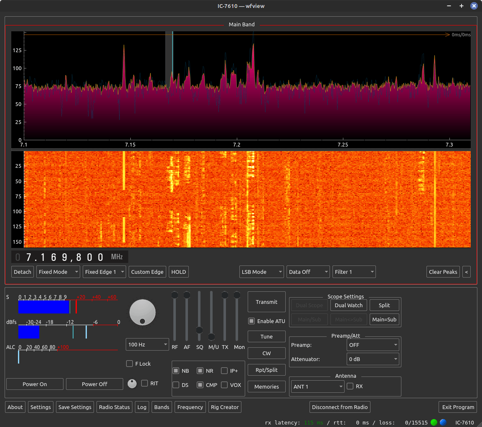Close the wfview window
482x427 pixels.
pyautogui.click(x=474, y=6)
